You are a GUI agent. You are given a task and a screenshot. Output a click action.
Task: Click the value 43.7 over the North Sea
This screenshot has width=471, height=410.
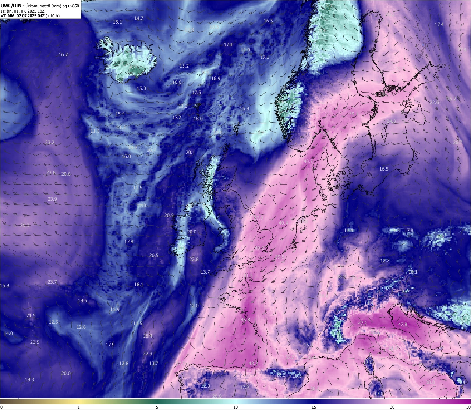[308, 161]
